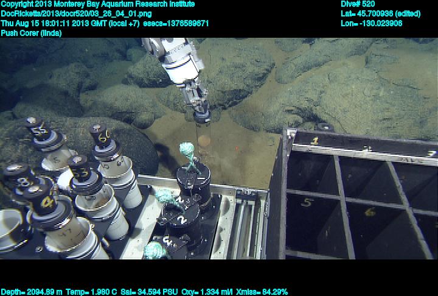Click the Lat= 45.700936 (edited) readout

coord(381,13)
